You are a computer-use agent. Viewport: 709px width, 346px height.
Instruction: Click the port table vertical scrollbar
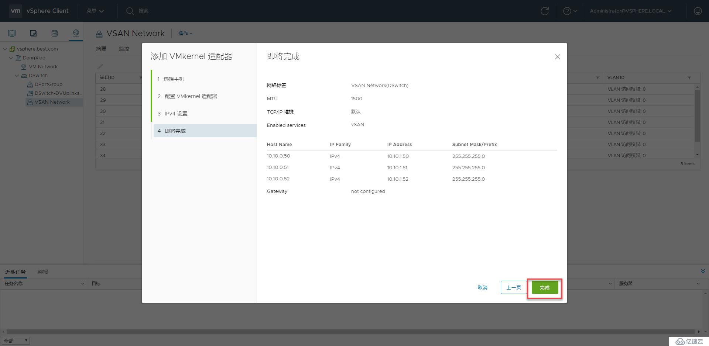pos(697,115)
